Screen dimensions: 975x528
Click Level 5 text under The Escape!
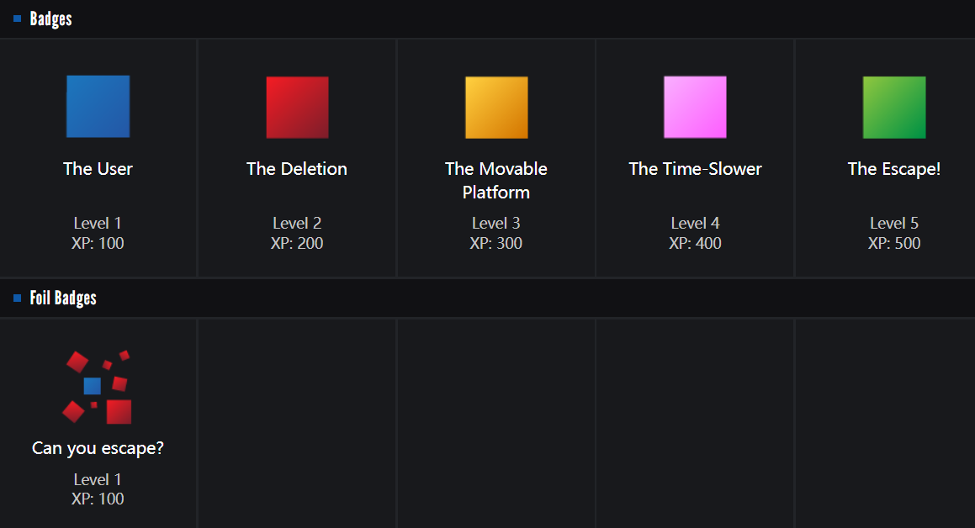coord(894,223)
